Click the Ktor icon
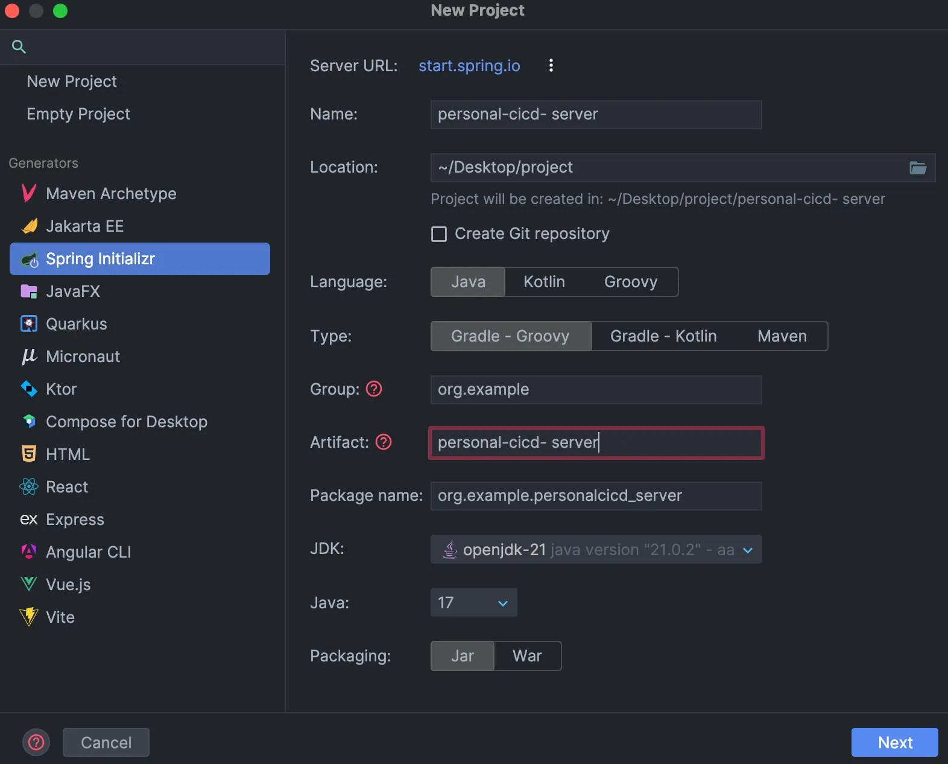 [29, 389]
